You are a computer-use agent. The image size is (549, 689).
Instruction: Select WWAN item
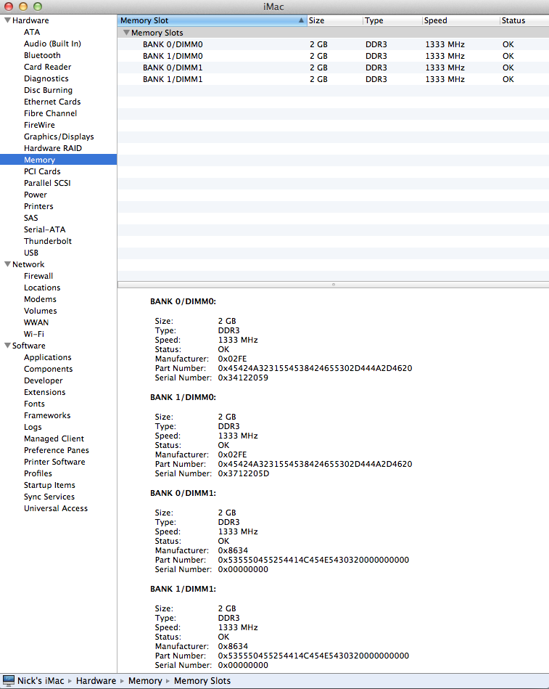(36, 322)
